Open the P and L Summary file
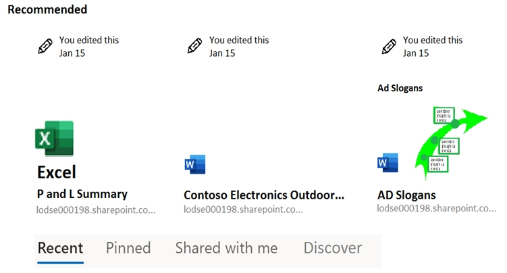The image size is (507, 273). (82, 194)
